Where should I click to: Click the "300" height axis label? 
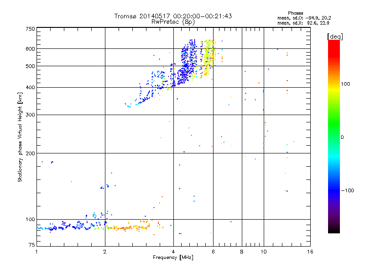click(30, 115)
